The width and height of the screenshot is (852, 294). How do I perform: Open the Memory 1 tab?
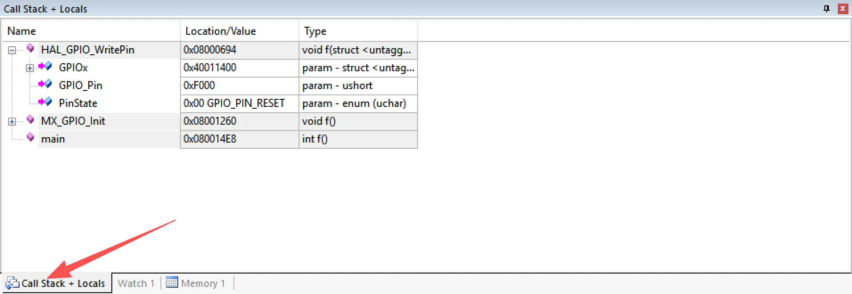pyautogui.click(x=203, y=283)
